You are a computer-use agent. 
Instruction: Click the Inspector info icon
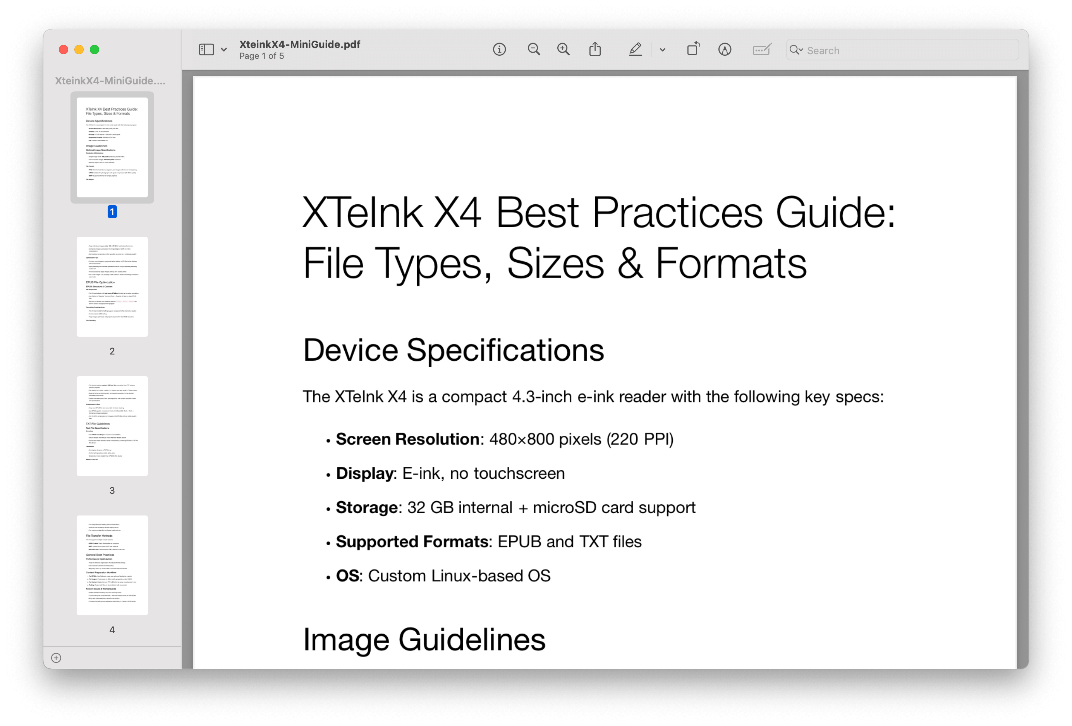point(499,49)
